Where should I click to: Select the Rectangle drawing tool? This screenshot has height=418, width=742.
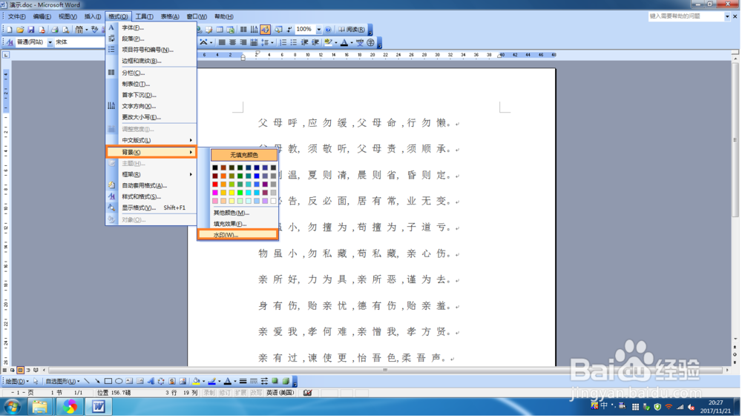(108, 382)
